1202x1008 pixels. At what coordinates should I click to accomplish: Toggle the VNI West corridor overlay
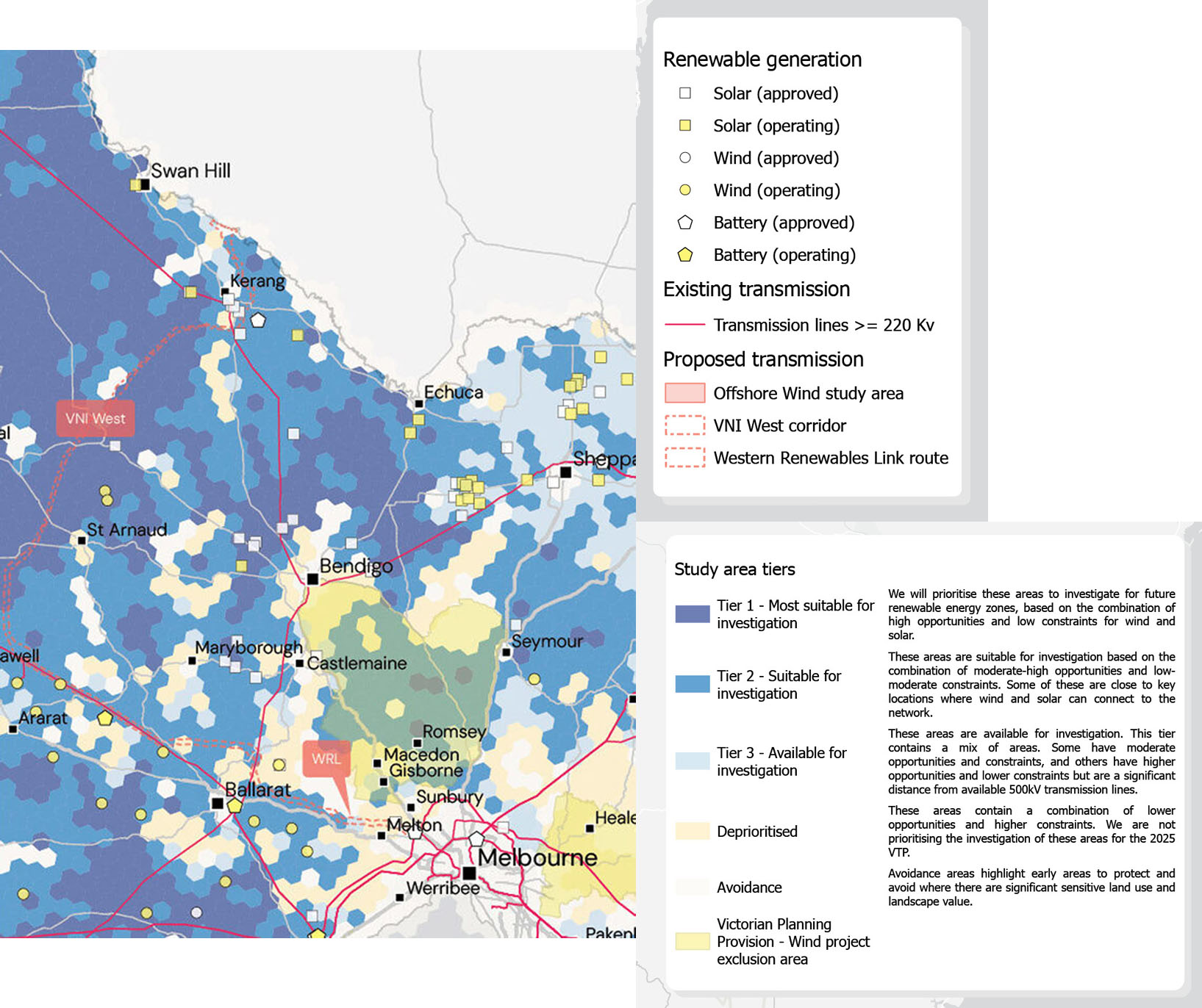[683, 425]
